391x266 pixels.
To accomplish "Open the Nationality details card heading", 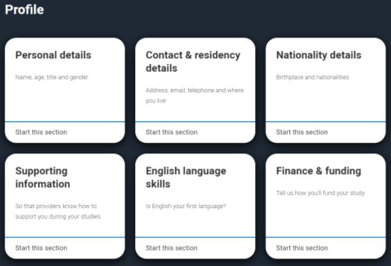I will (x=318, y=55).
